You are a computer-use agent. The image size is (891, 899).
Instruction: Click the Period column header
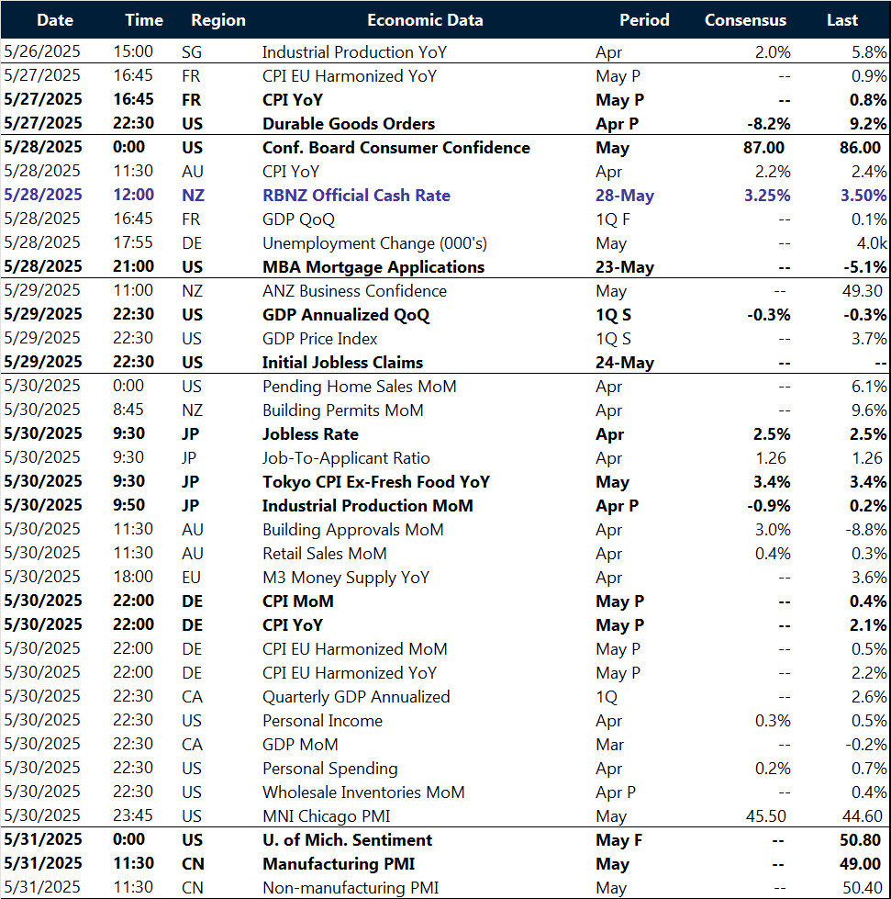pyautogui.click(x=644, y=19)
